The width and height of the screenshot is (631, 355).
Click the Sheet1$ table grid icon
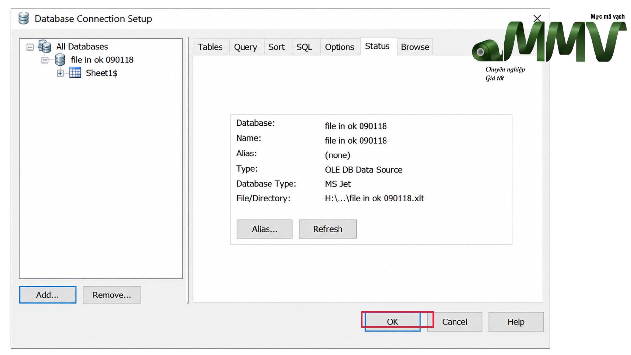point(75,73)
